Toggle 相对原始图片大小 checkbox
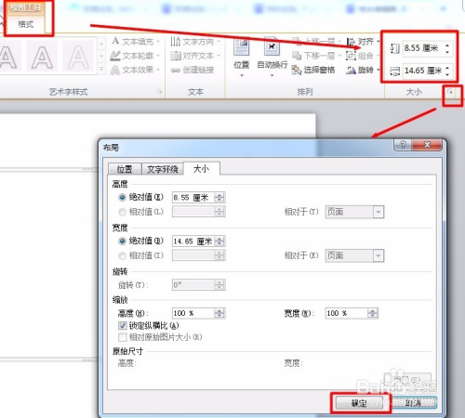Screen dimensions: 465x418 click(123, 337)
